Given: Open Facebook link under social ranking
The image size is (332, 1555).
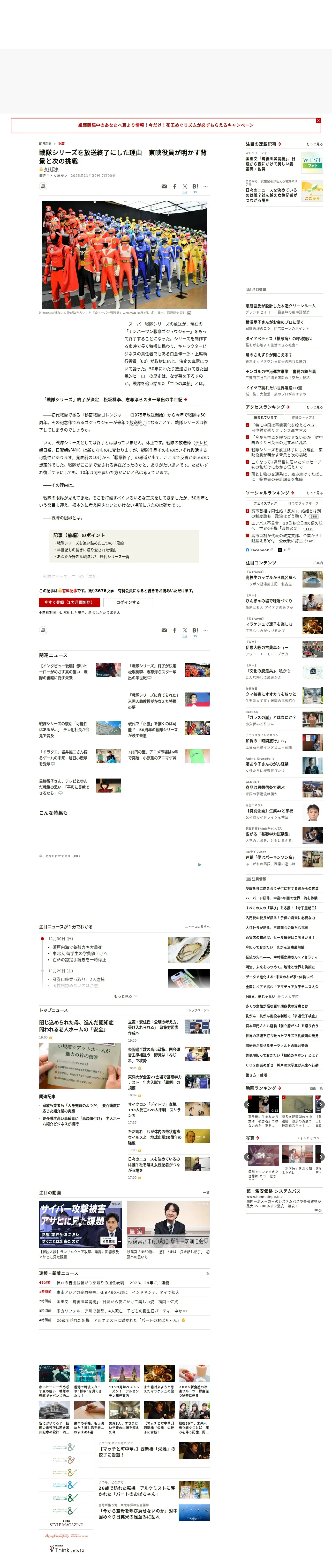Looking at the screenshot, I should point(259,550).
